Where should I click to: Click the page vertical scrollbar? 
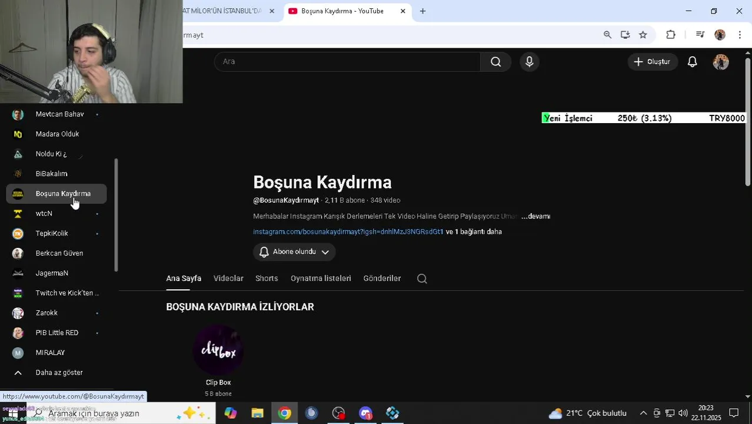[x=748, y=123]
